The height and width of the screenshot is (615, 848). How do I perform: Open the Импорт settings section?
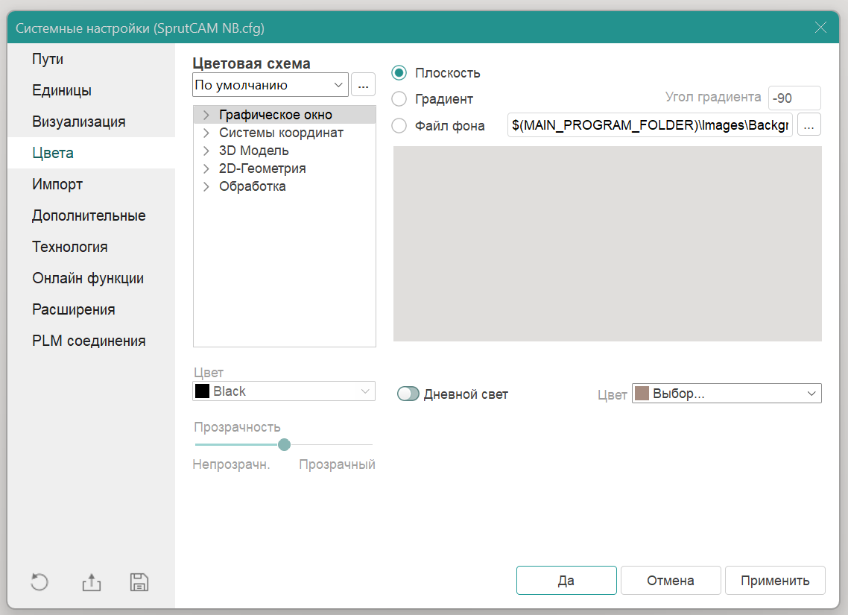click(x=57, y=184)
